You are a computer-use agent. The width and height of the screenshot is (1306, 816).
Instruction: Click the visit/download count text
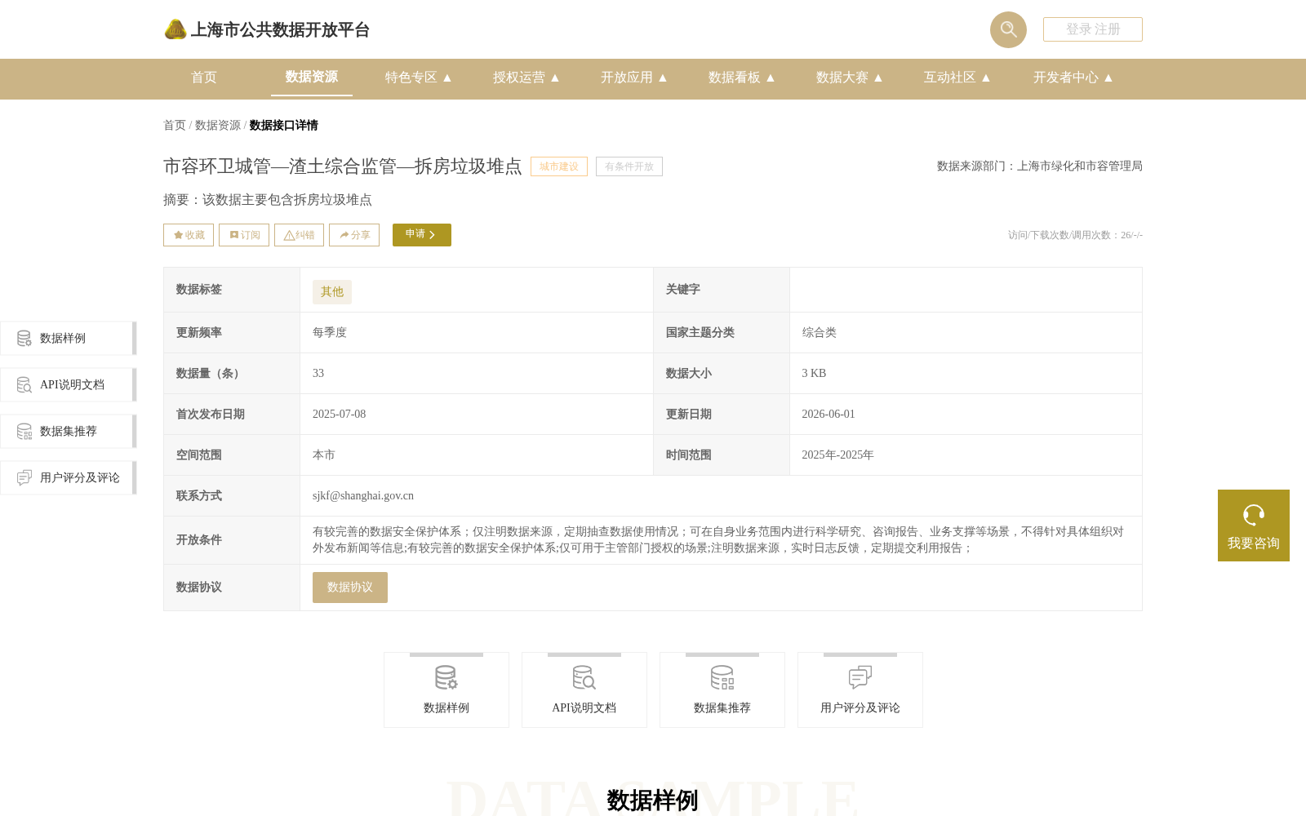click(1075, 235)
